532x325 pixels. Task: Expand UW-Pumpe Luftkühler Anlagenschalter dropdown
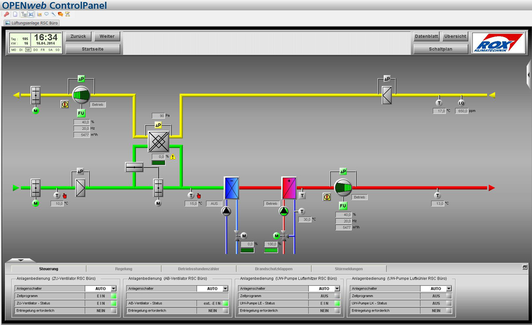click(x=449, y=288)
